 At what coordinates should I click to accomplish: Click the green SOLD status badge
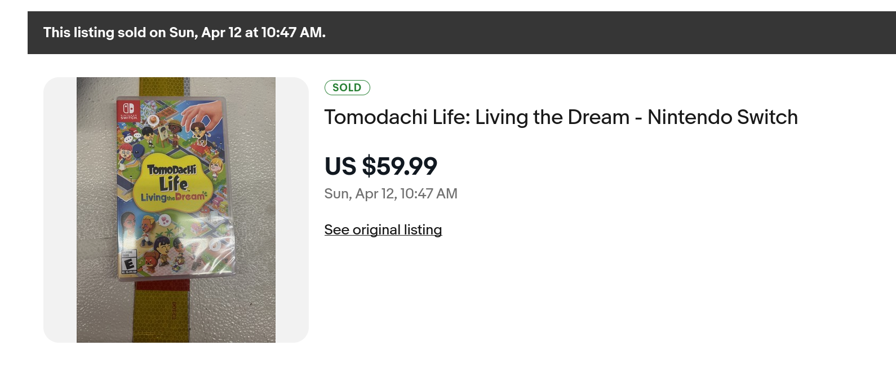coord(347,88)
